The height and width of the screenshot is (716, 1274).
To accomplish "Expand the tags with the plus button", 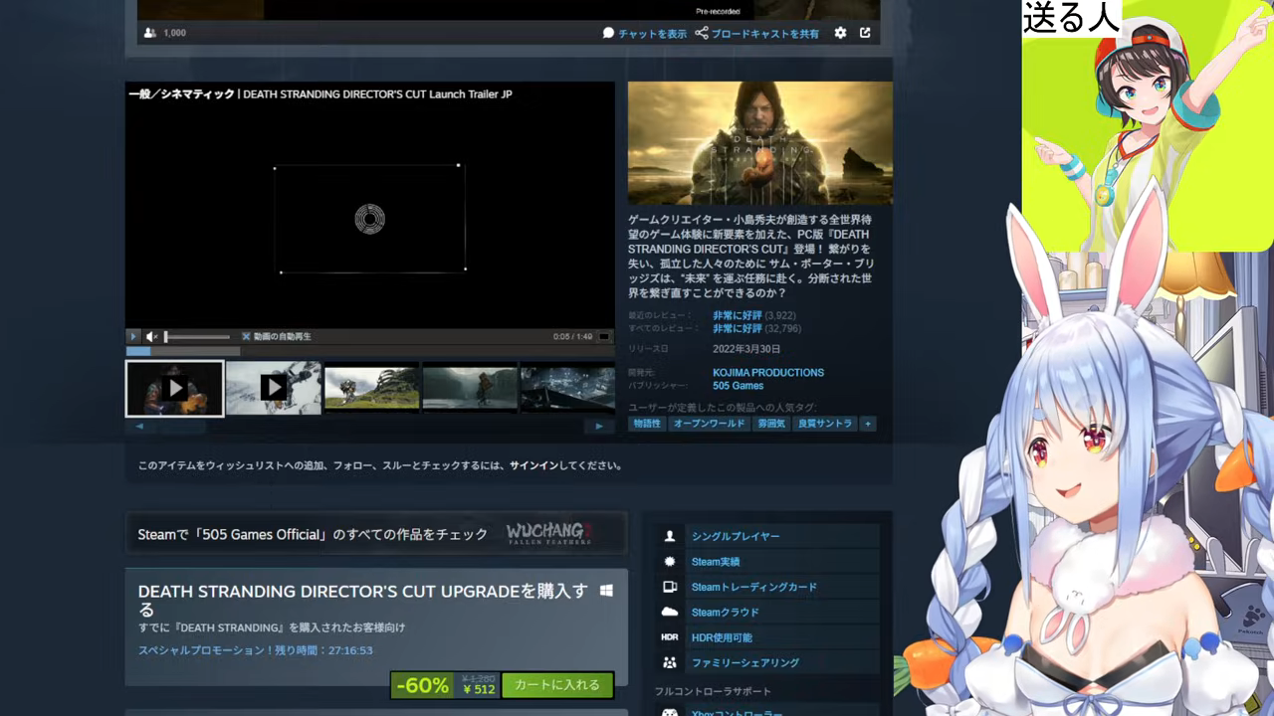I will click(868, 424).
